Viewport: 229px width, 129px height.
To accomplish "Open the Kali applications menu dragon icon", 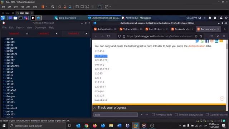I will click(x=3, y=18).
